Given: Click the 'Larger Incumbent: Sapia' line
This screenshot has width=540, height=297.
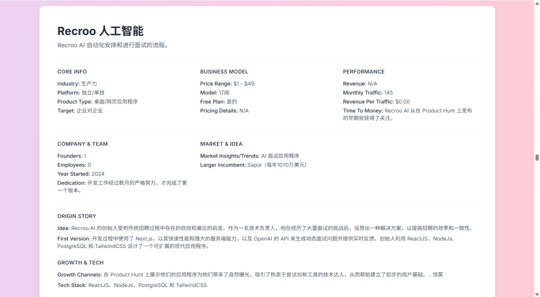Looking at the screenshot, I should pyautogui.click(x=254, y=165).
